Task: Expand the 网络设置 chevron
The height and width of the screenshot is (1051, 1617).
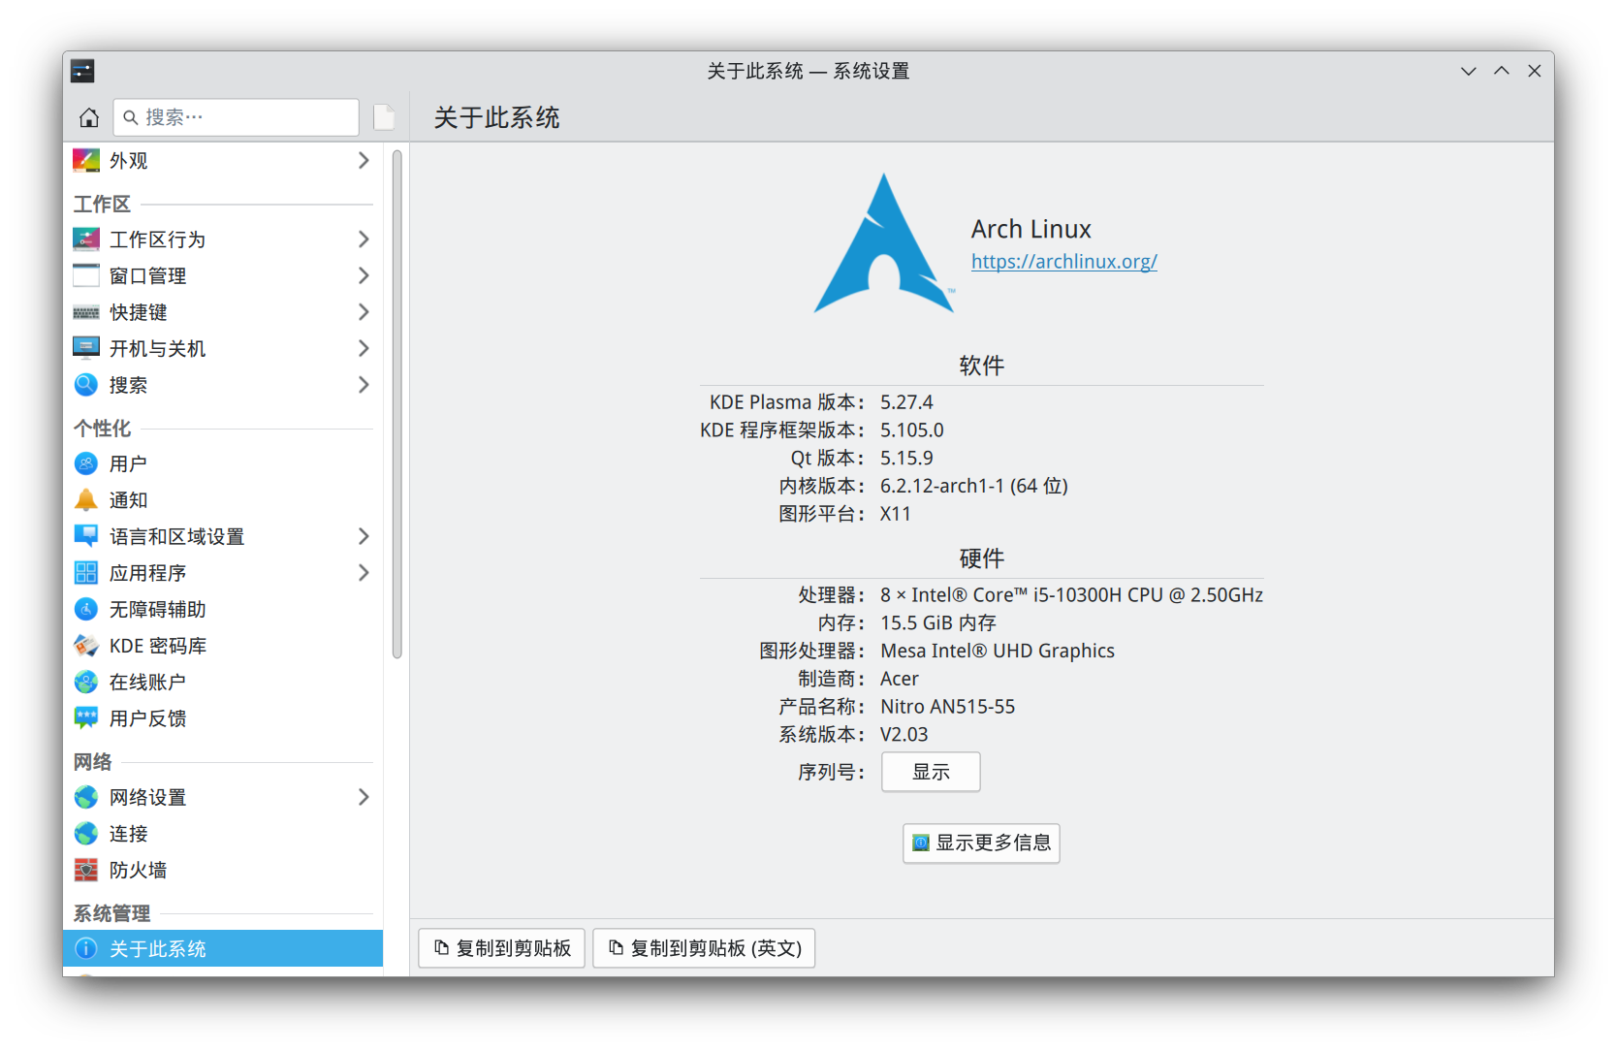Action: [364, 797]
